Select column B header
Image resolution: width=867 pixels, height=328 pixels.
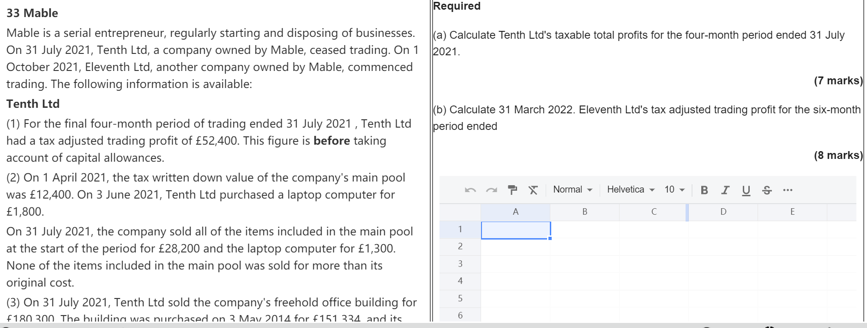584,212
